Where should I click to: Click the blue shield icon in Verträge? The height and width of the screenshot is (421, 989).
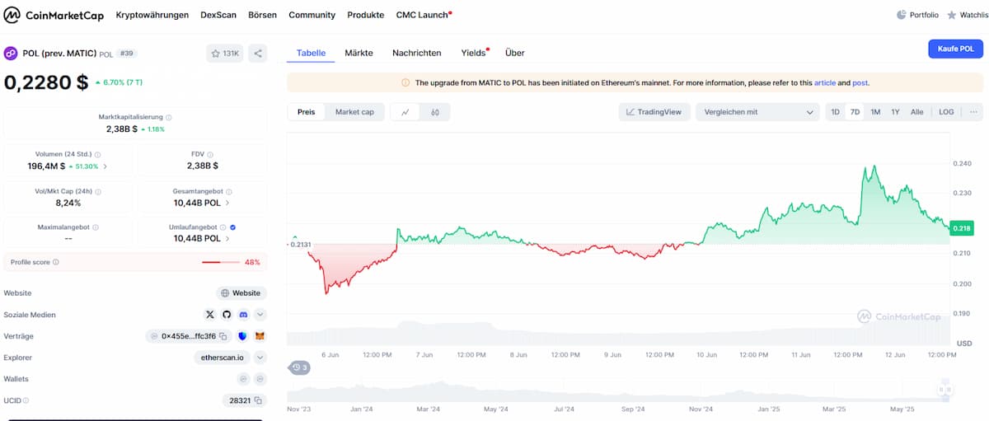pos(242,336)
